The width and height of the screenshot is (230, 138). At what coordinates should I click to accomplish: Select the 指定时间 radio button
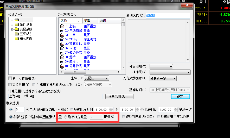(x=142, y=110)
